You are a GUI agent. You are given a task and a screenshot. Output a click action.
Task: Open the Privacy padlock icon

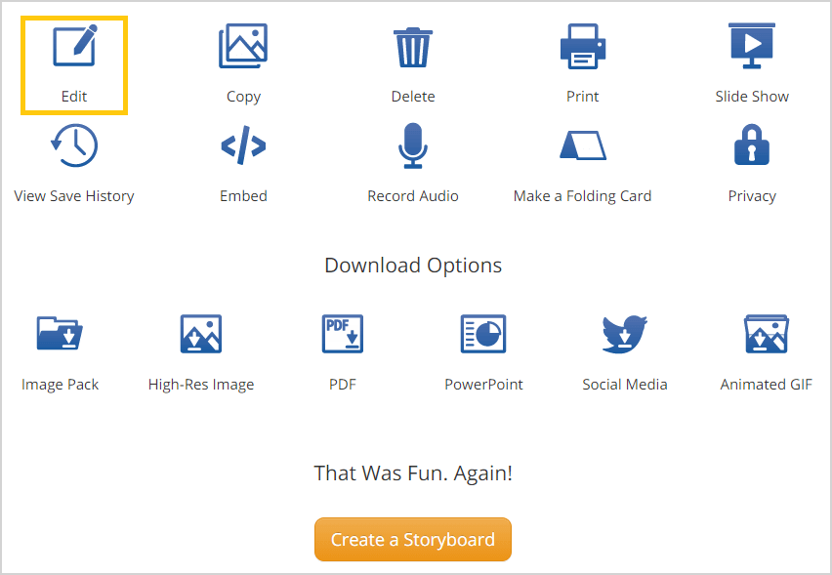pos(752,144)
